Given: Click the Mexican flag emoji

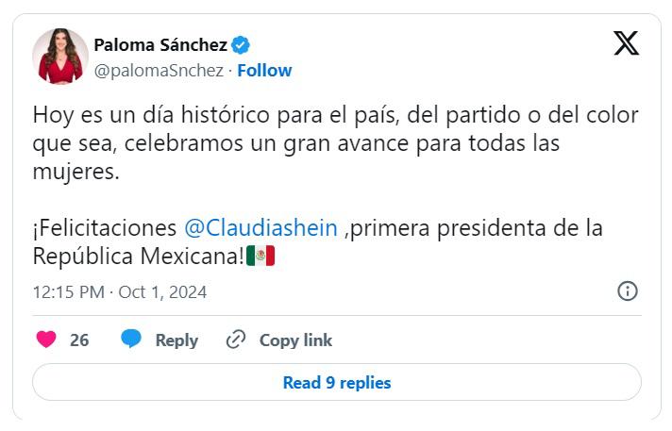Looking at the screenshot, I should click(260, 256).
